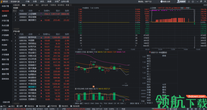Select 我的版面 in the left sidebar

5,11
